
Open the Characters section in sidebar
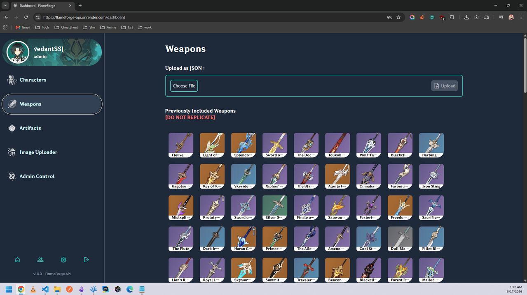pyautogui.click(x=52, y=80)
